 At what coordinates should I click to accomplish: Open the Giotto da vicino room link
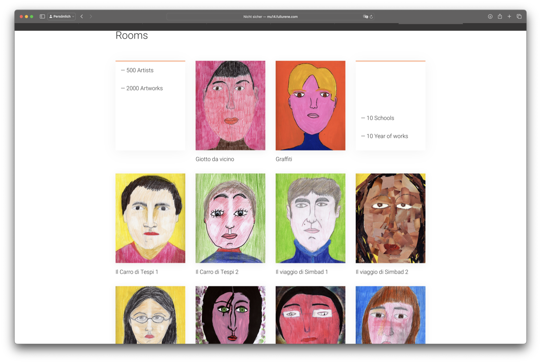(x=215, y=159)
